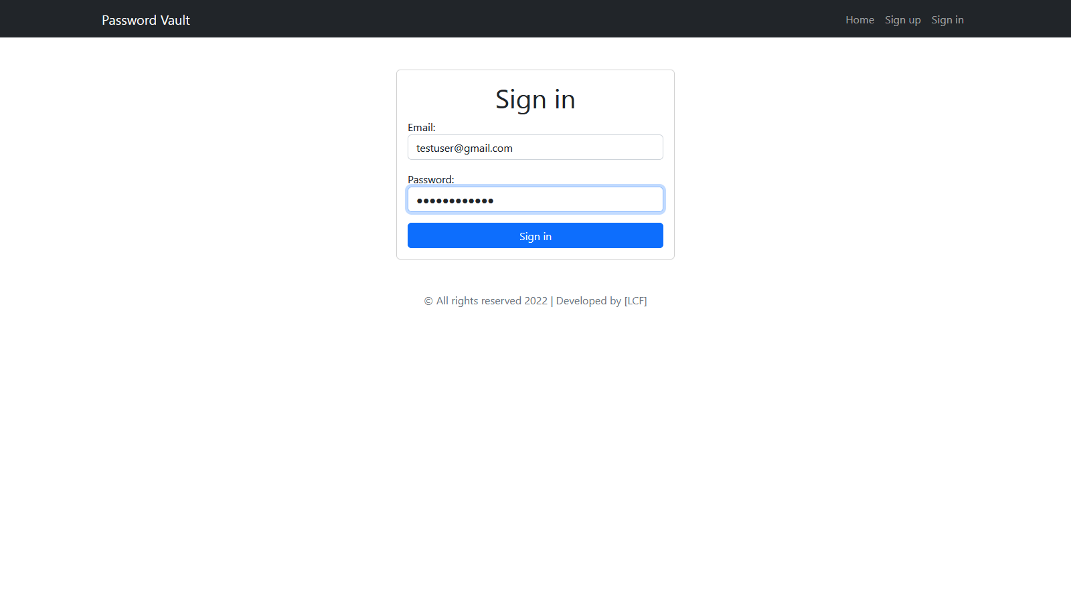Screen dimensions: 1071x602
Task: Click the word Password in the navbar brand
Action: coord(129,20)
